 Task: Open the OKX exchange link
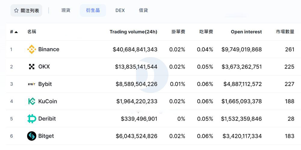click(x=44, y=67)
